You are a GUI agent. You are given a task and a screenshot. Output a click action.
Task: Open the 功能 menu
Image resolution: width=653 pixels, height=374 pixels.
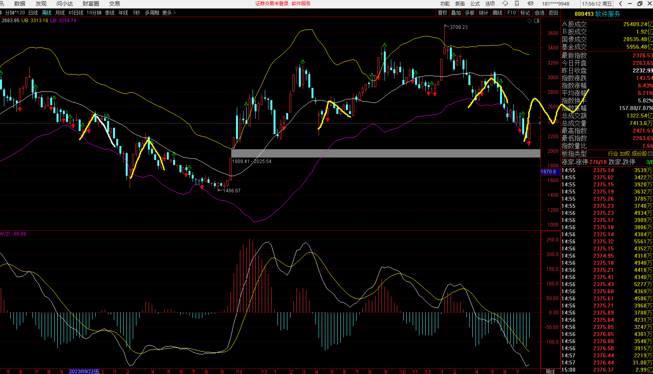coord(445,4)
